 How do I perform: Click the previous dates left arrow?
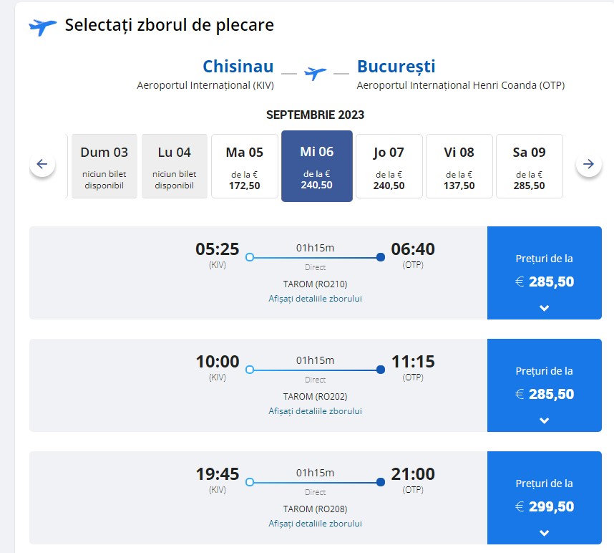click(x=42, y=165)
